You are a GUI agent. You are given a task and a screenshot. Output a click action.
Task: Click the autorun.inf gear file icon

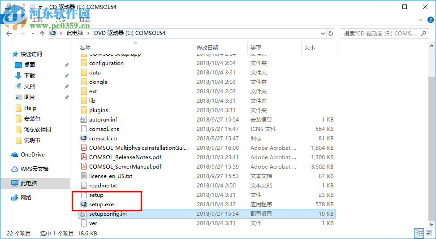[x=84, y=119]
